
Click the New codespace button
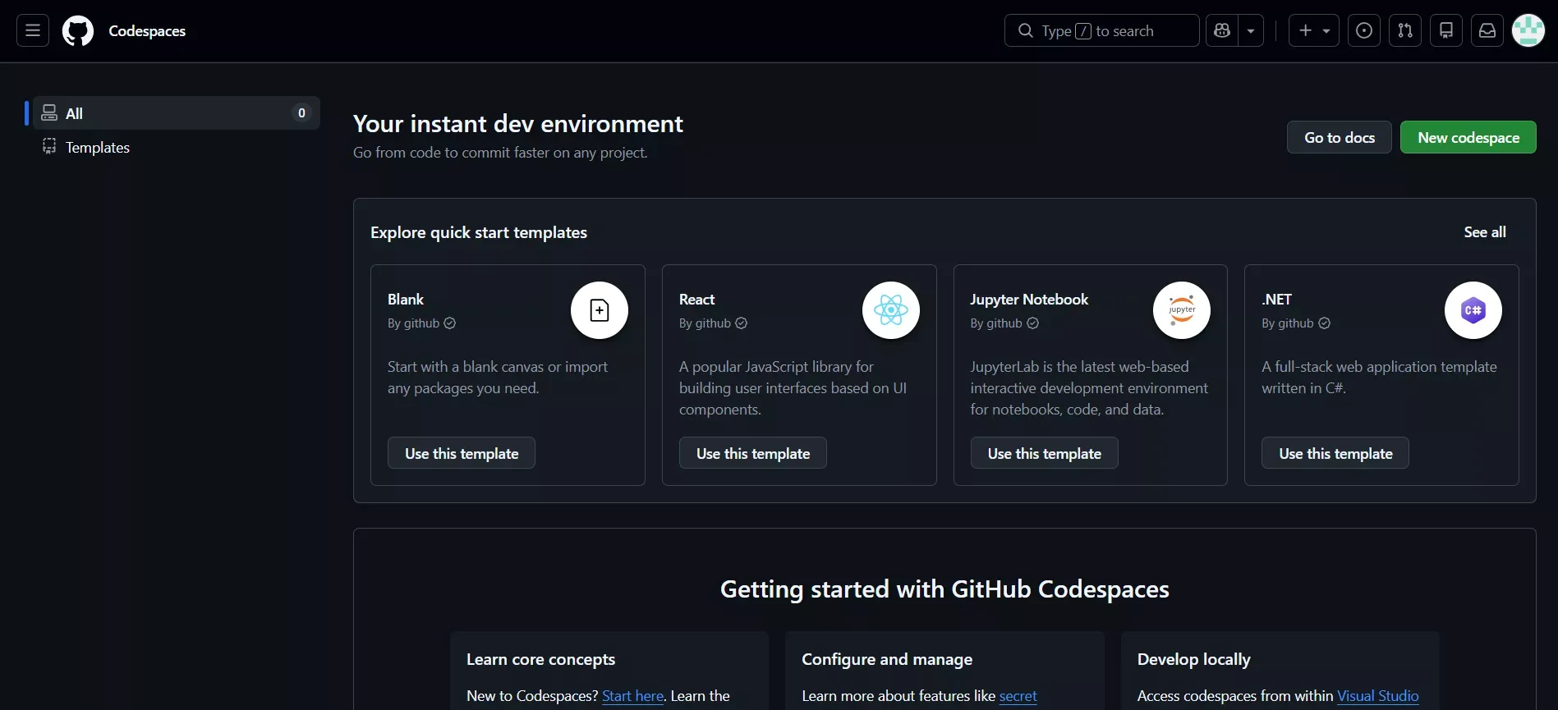[1468, 137]
